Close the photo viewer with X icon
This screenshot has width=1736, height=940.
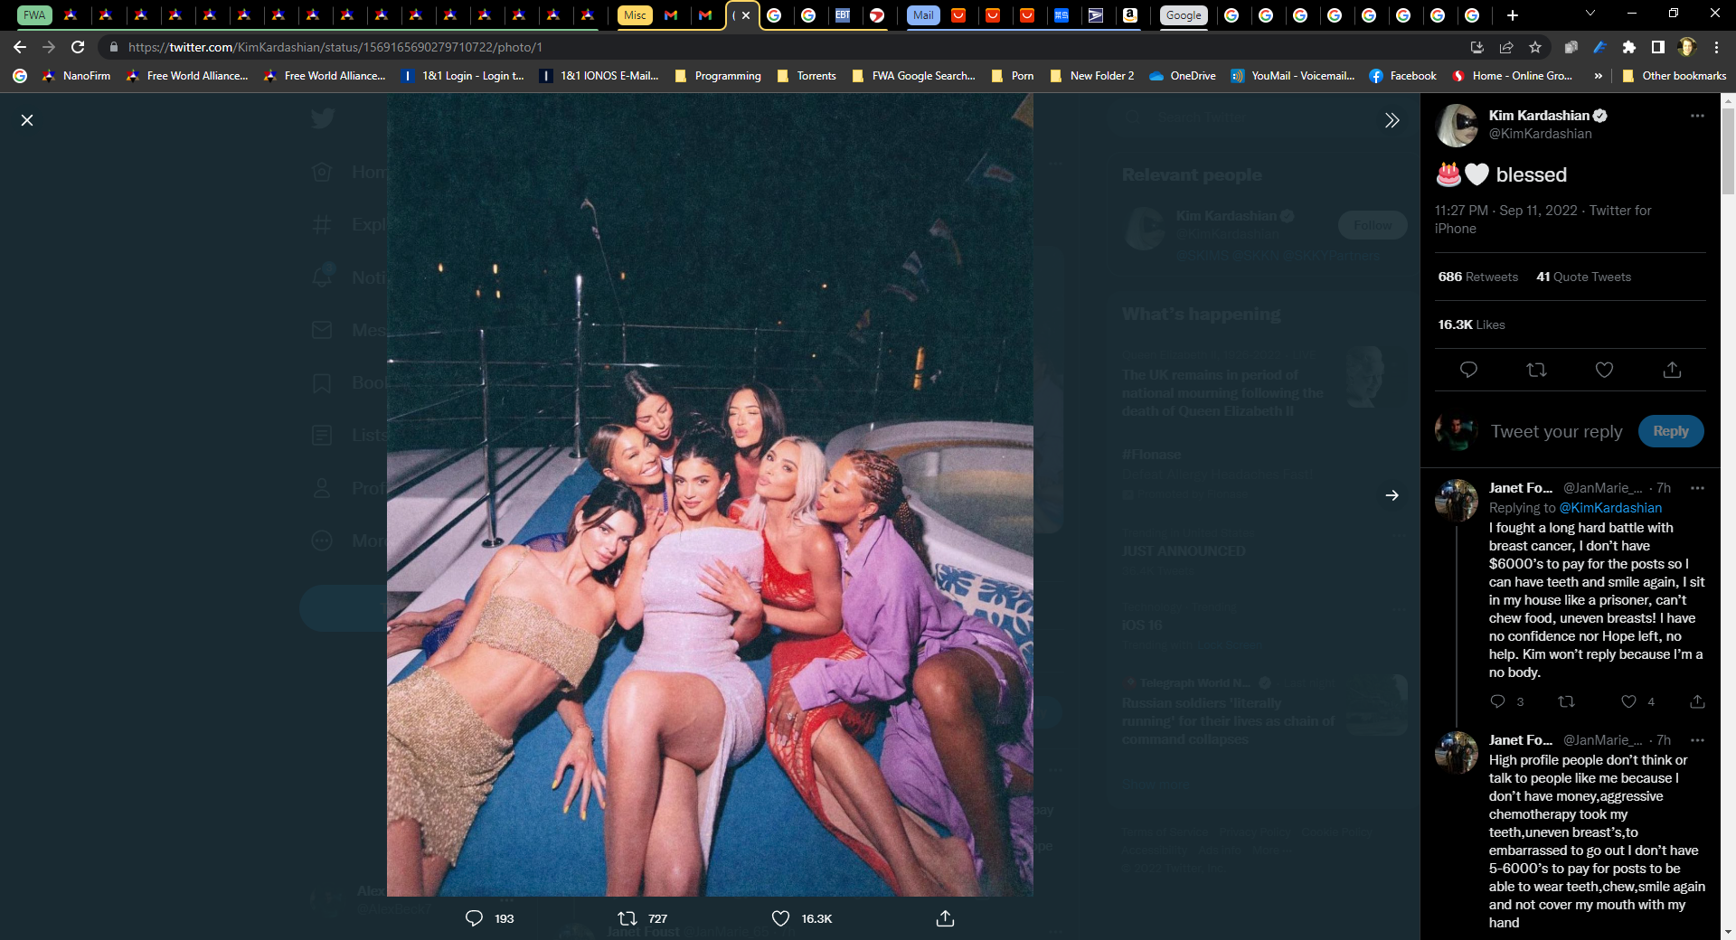(27, 120)
